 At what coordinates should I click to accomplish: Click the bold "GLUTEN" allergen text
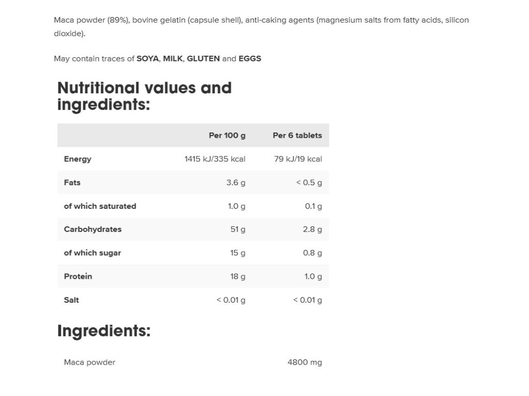[203, 59]
